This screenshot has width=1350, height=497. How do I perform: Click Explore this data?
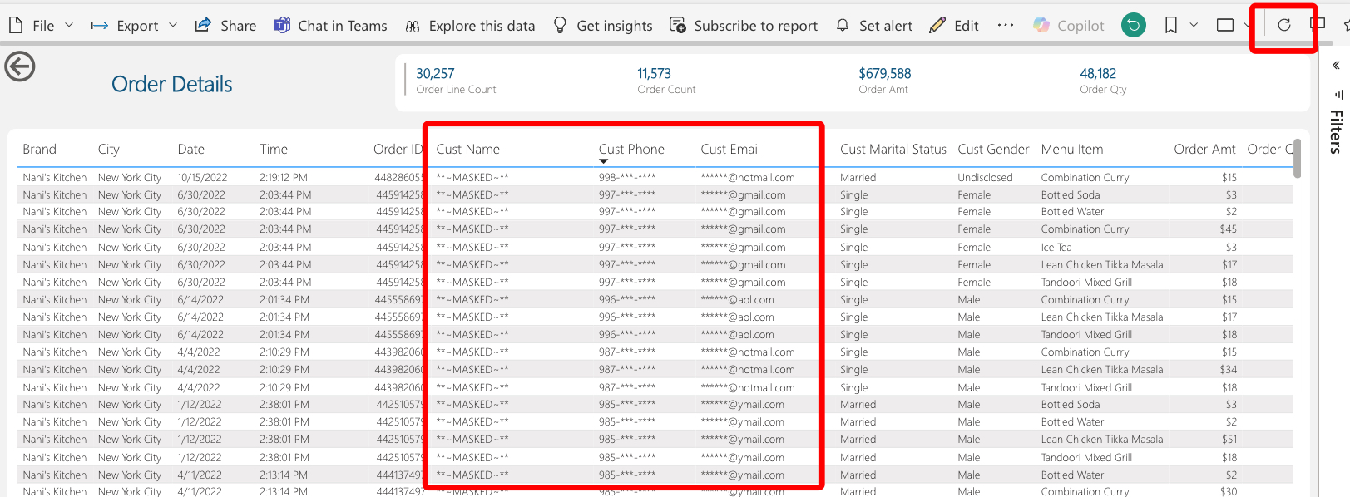click(470, 26)
